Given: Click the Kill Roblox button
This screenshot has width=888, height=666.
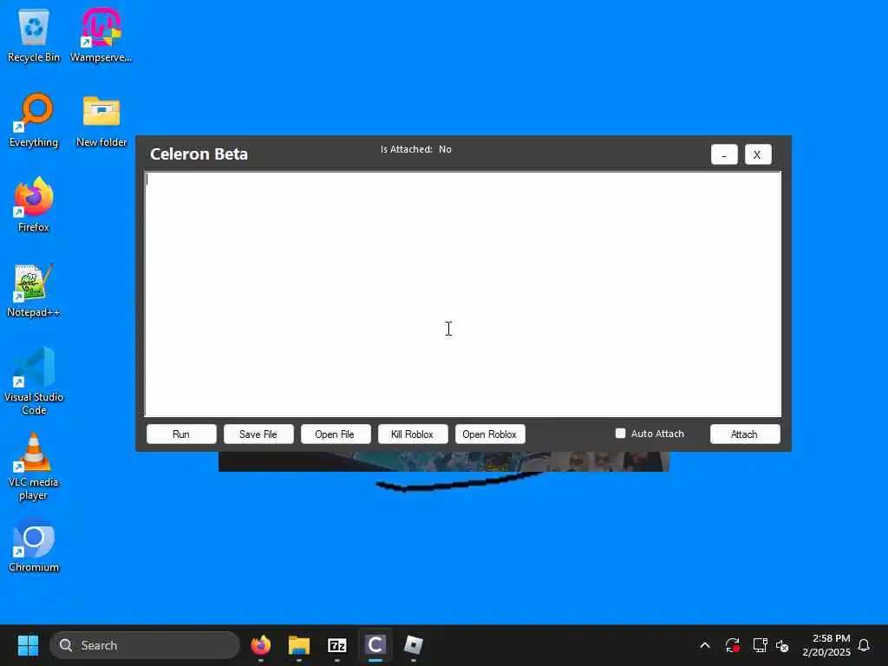Looking at the screenshot, I should [412, 434].
